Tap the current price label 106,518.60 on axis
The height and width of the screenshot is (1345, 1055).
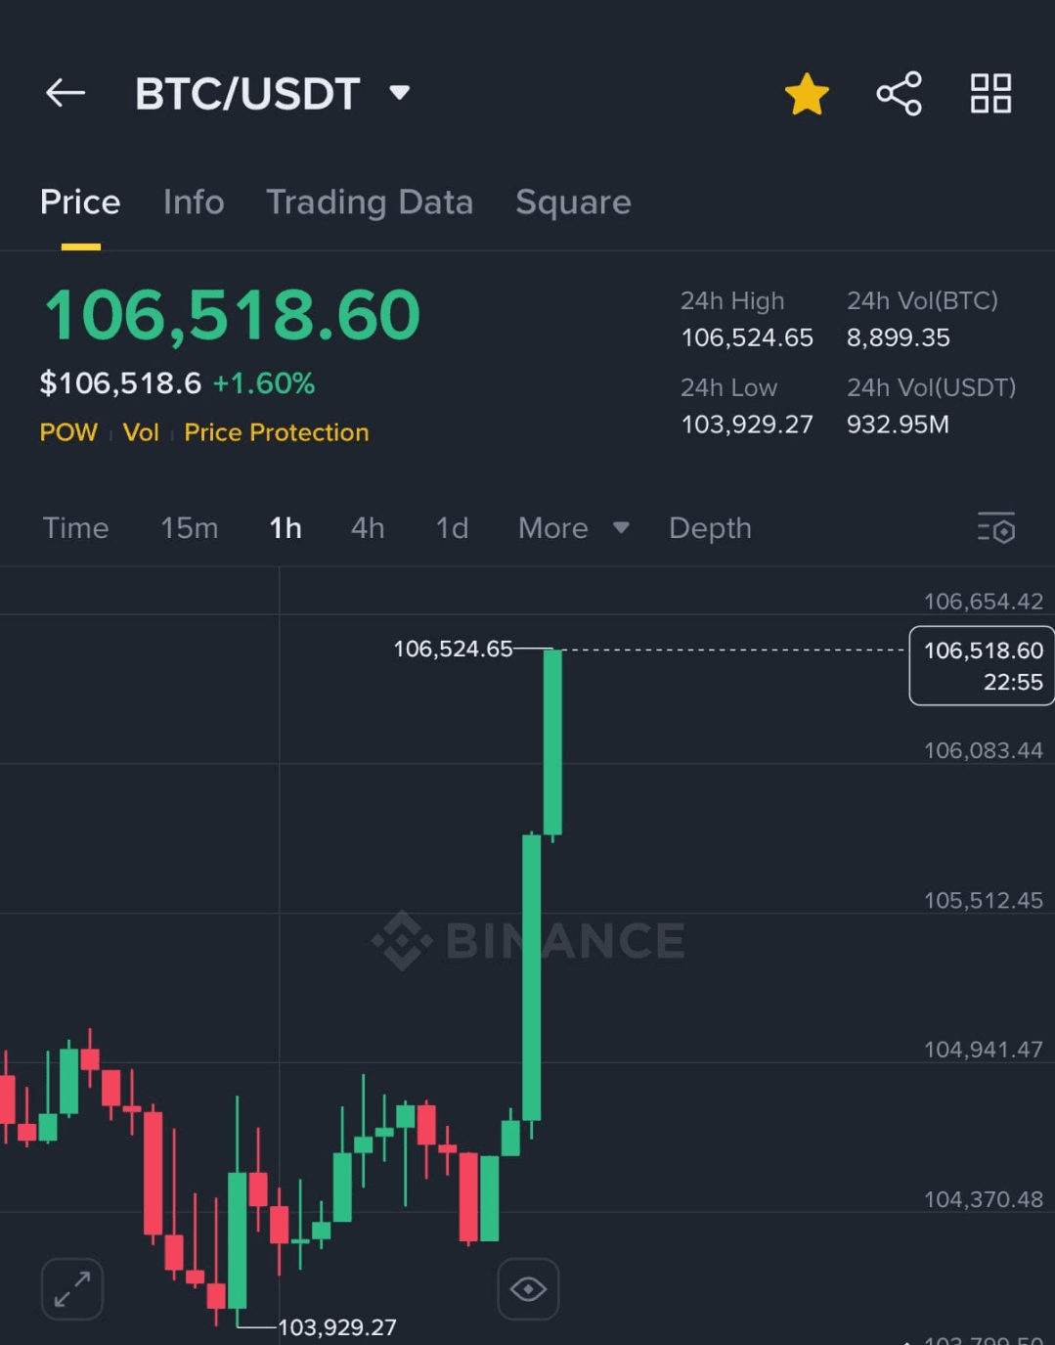pyautogui.click(x=982, y=665)
